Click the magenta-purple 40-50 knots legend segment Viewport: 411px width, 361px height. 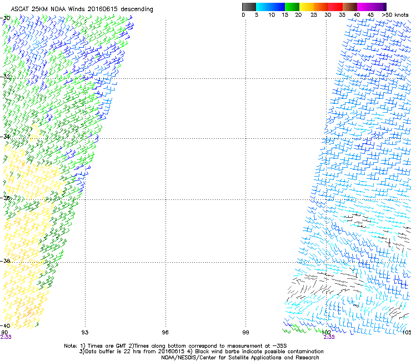click(372, 7)
